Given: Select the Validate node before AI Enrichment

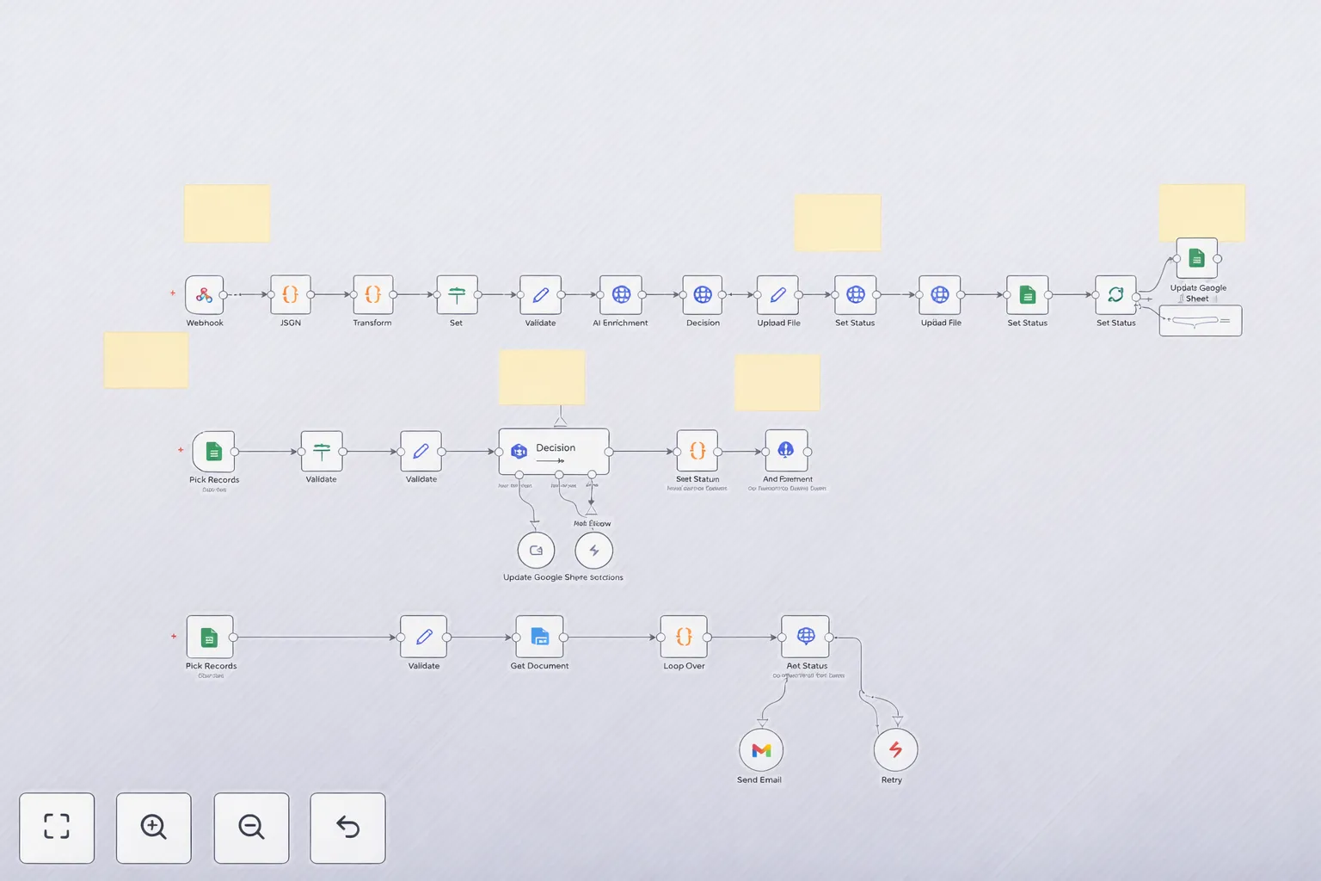Looking at the screenshot, I should tap(540, 294).
